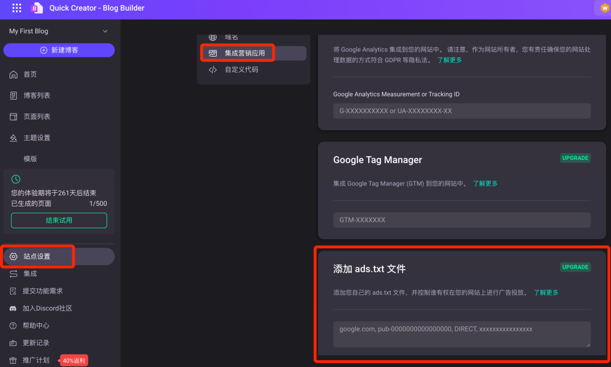The width and height of the screenshot is (611, 367).
Task: Open 帮助中心 in the sidebar
Action: 36,326
